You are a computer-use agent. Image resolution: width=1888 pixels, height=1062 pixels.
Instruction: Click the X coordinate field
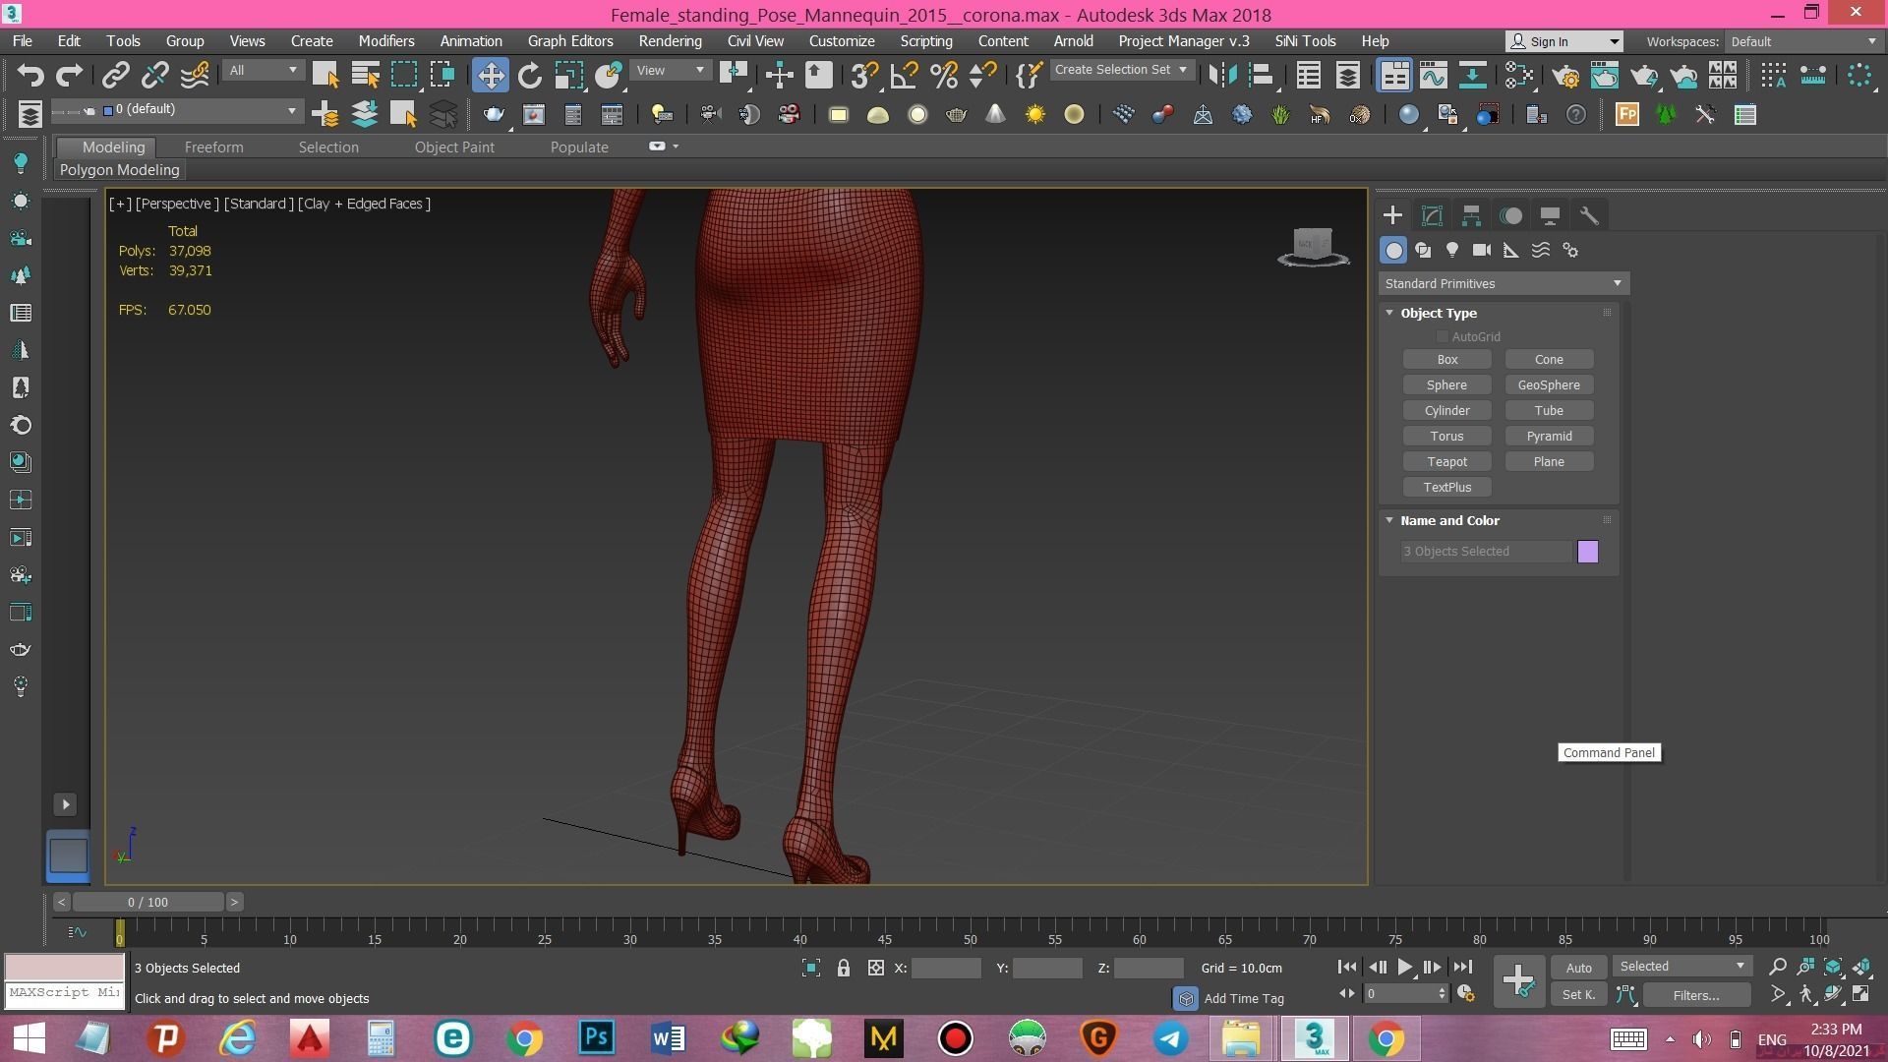point(946,968)
